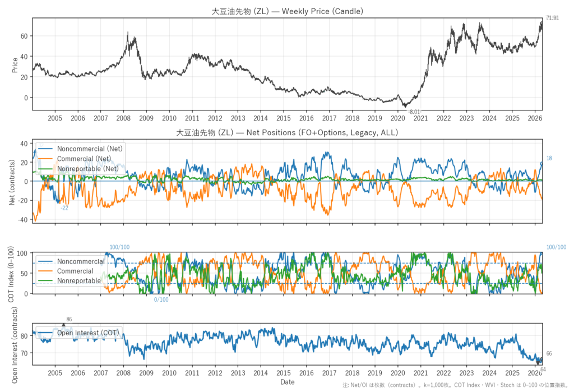Click the Weekly Price (Candle) chart title
Screen dimensions: 574x392
tap(286, 11)
